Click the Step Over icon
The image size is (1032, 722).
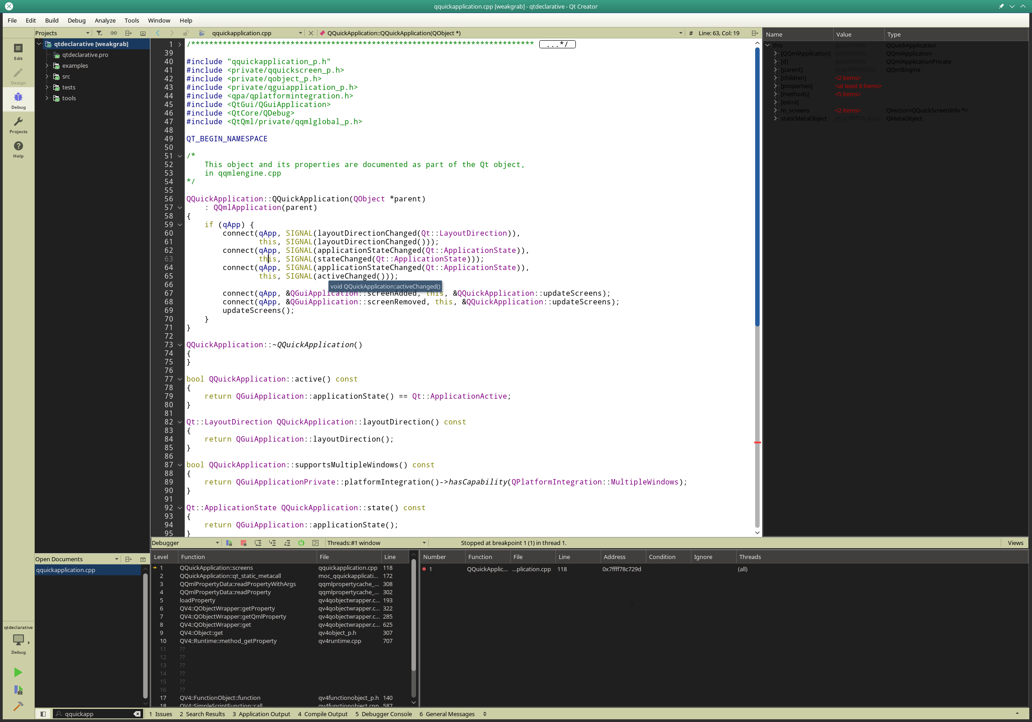(258, 543)
